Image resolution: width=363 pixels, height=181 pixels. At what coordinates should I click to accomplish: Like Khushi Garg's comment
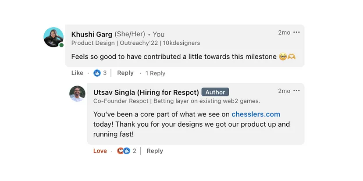[77, 73]
